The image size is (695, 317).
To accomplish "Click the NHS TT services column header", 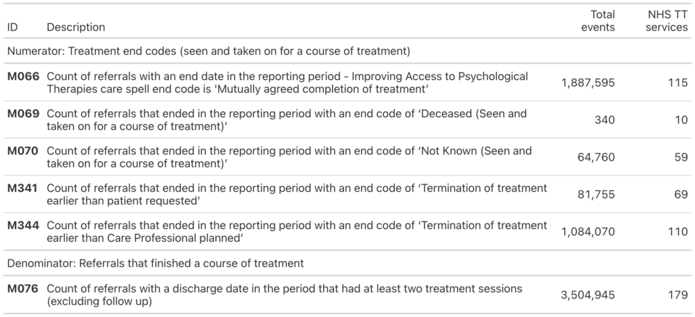I will tap(666, 21).
